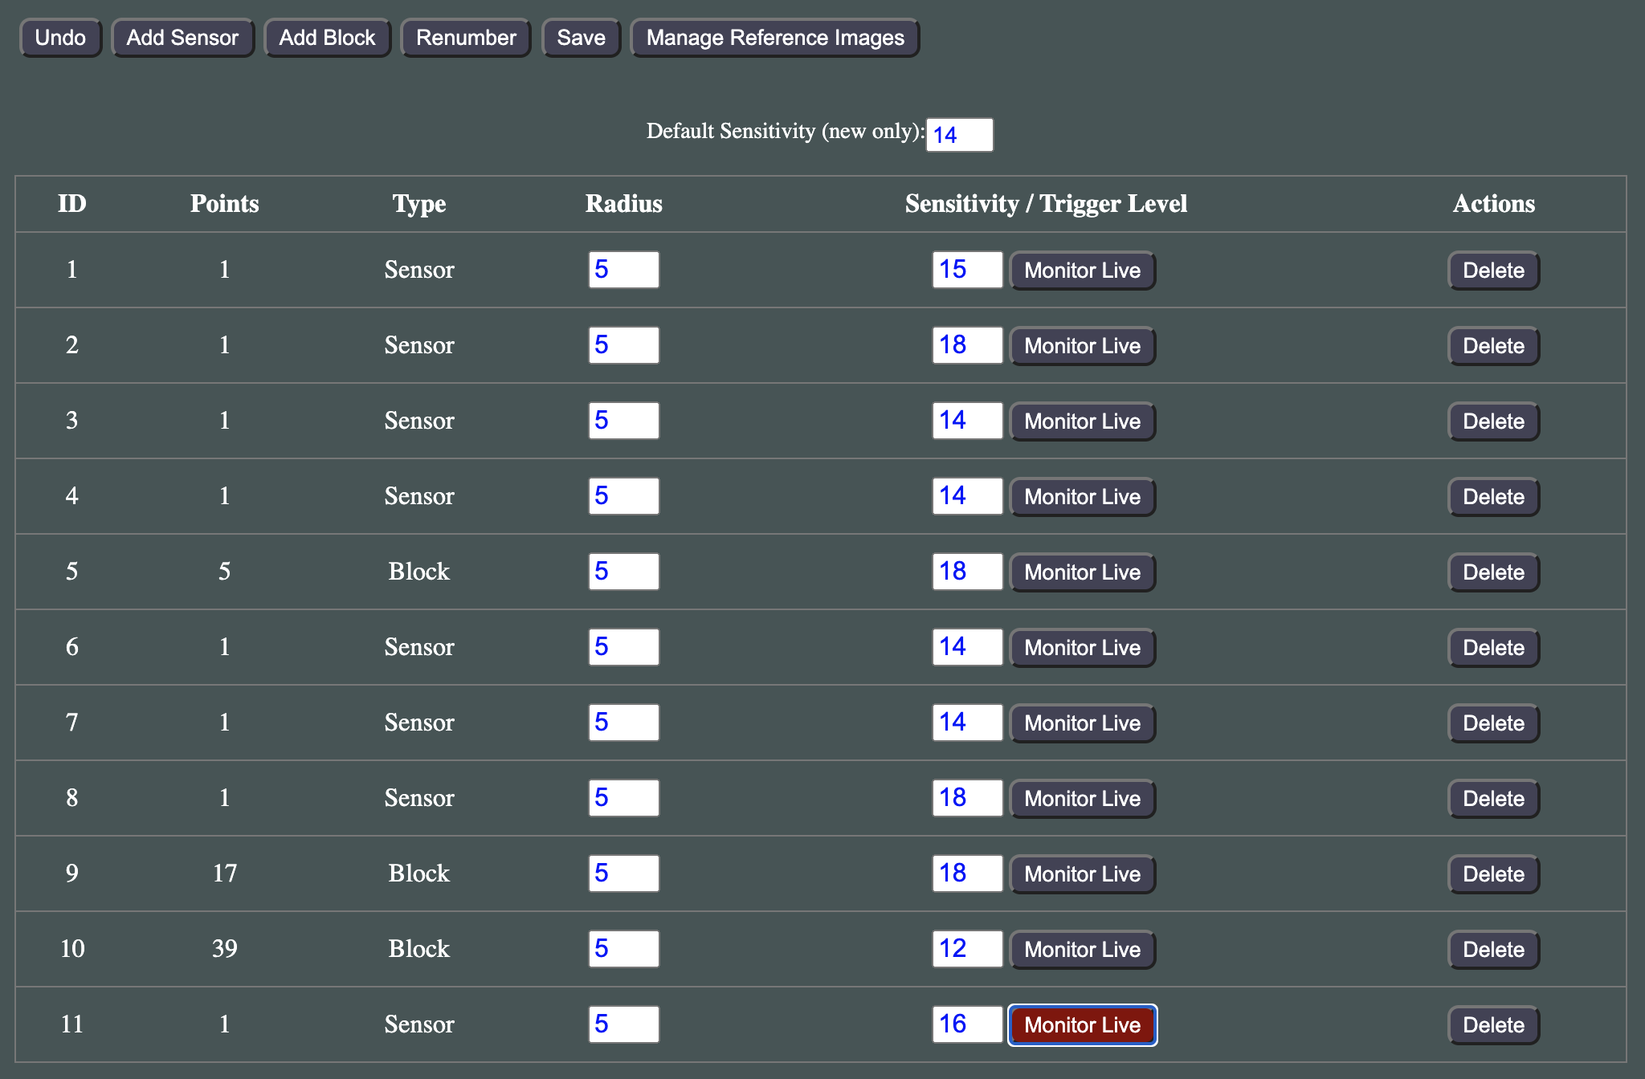1645x1079 pixels.
Task: Click the radius field for sensor 1
Action: point(623,270)
